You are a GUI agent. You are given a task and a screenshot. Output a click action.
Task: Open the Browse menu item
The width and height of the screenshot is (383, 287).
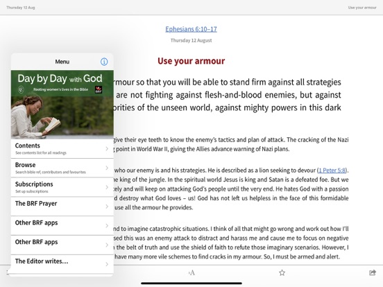point(62,168)
